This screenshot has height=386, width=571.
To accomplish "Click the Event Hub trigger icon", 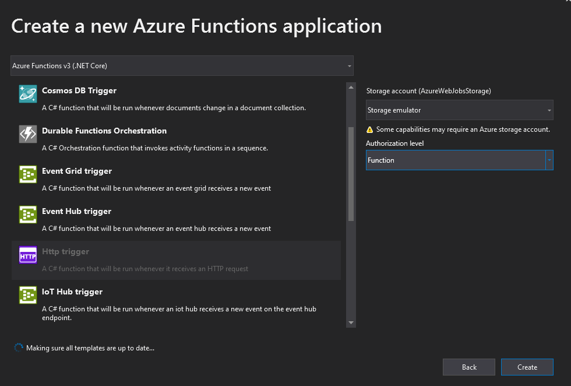I will [x=28, y=215].
